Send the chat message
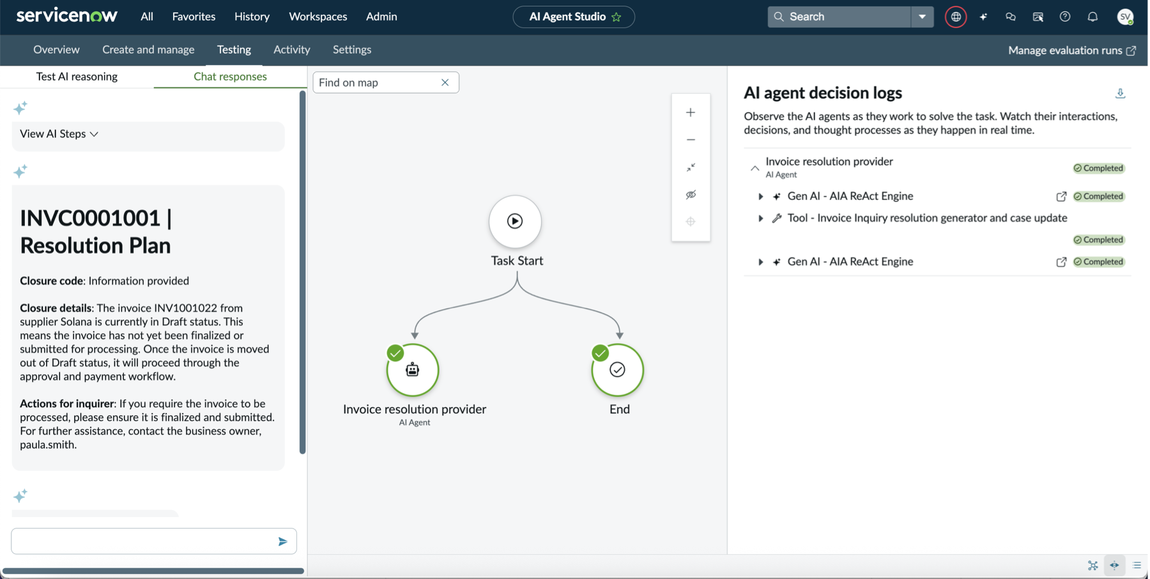The width and height of the screenshot is (1150, 579). click(x=282, y=542)
